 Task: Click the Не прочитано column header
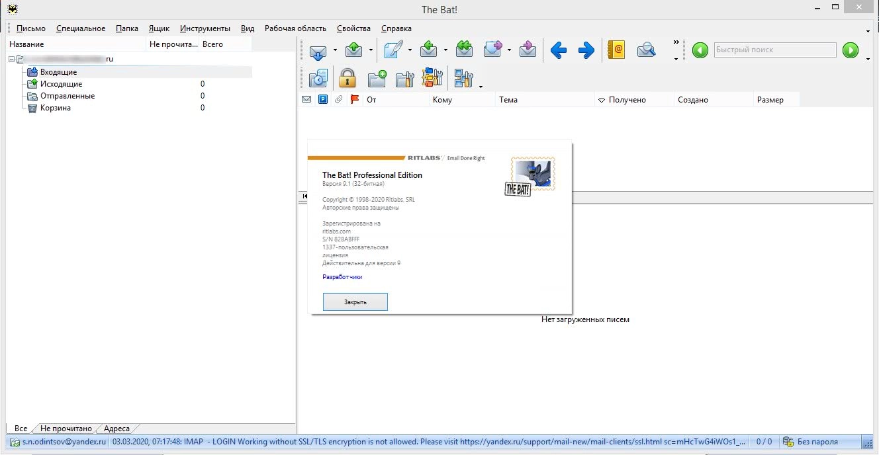click(173, 44)
